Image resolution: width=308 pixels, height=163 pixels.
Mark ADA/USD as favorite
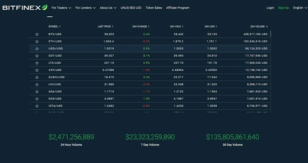37,92
